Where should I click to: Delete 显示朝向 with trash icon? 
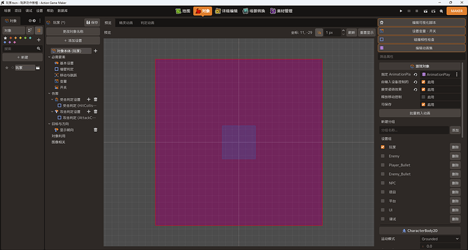pos(96,130)
